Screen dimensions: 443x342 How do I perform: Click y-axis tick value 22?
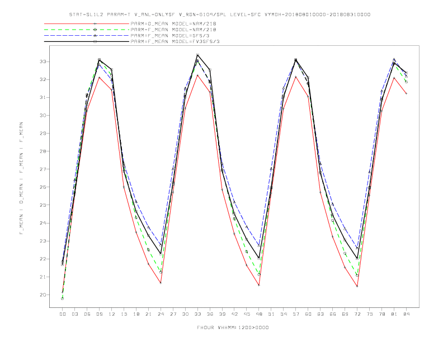point(43,259)
